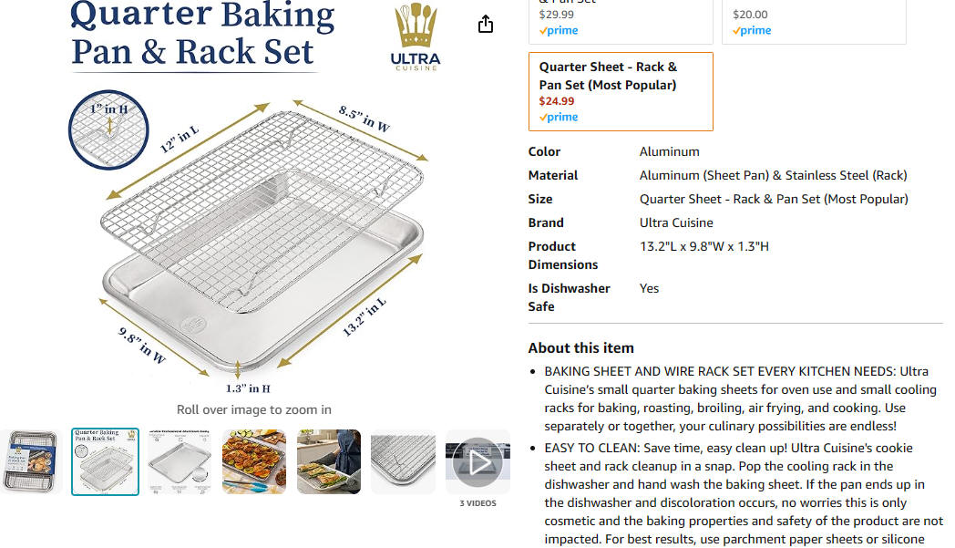View the close-up wire rack thumbnail

403,462
